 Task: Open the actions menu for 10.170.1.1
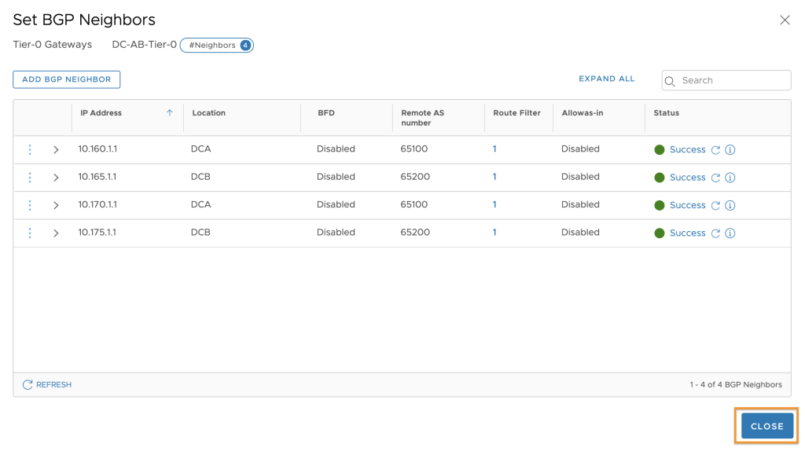pyautogui.click(x=30, y=205)
